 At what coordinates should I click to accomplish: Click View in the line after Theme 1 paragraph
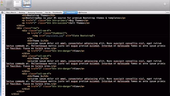click(76, 51)
